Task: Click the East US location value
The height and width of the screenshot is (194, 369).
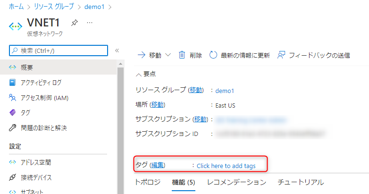Action: 225,105
